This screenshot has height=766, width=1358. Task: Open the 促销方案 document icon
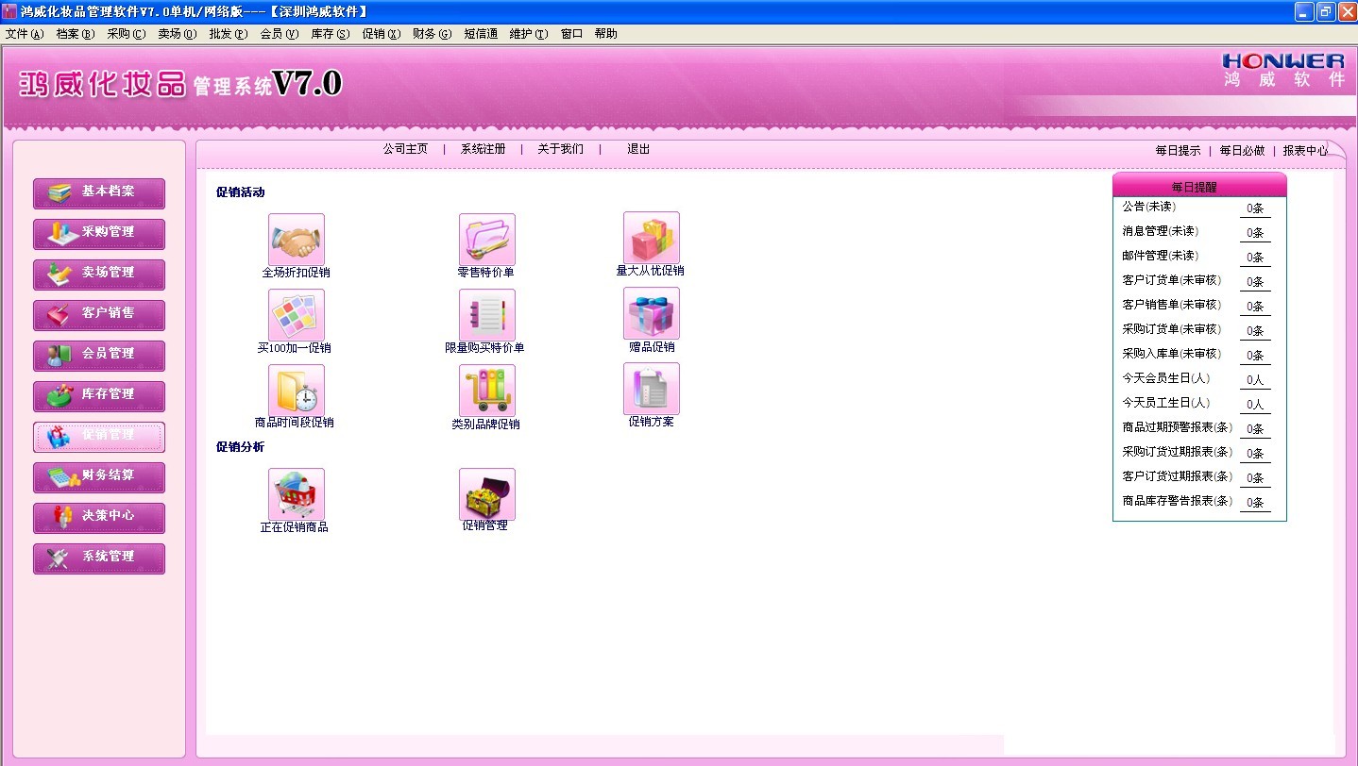pyautogui.click(x=651, y=389)
